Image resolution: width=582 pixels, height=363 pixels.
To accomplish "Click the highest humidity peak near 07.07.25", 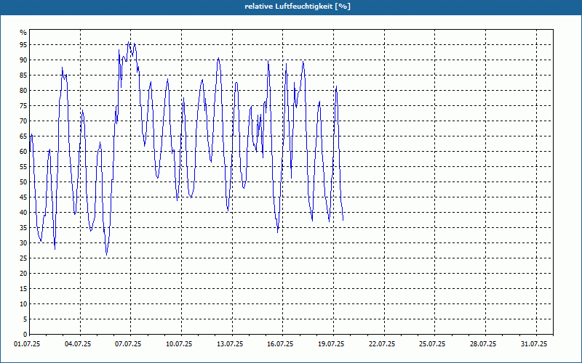I will click(x=129, y=42).
